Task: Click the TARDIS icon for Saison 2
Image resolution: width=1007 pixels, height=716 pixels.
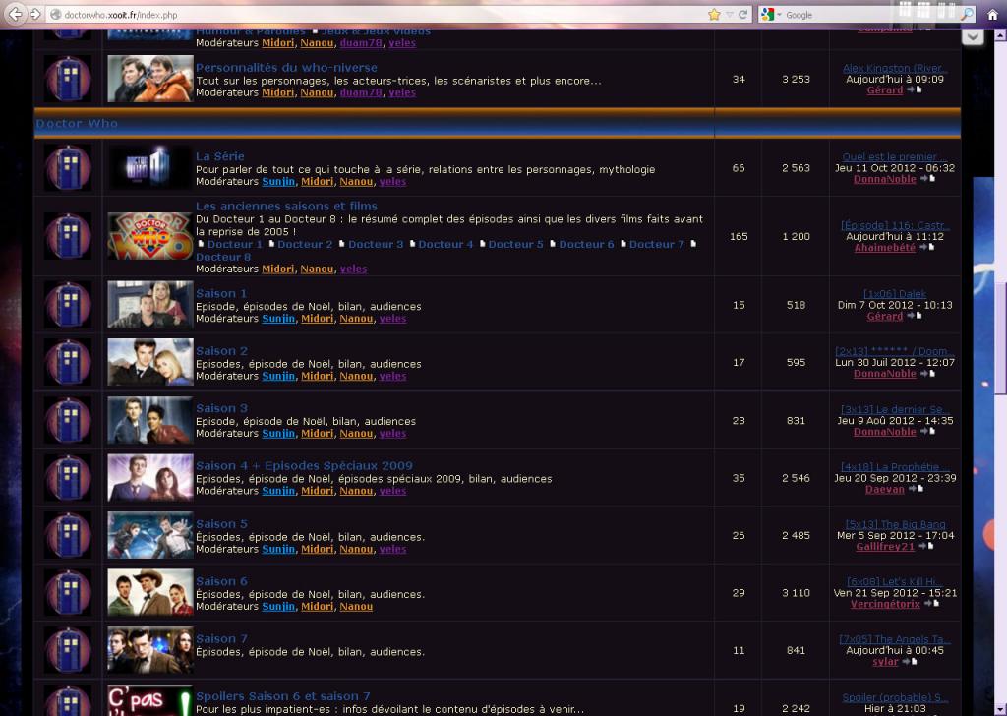Action: 68,362
